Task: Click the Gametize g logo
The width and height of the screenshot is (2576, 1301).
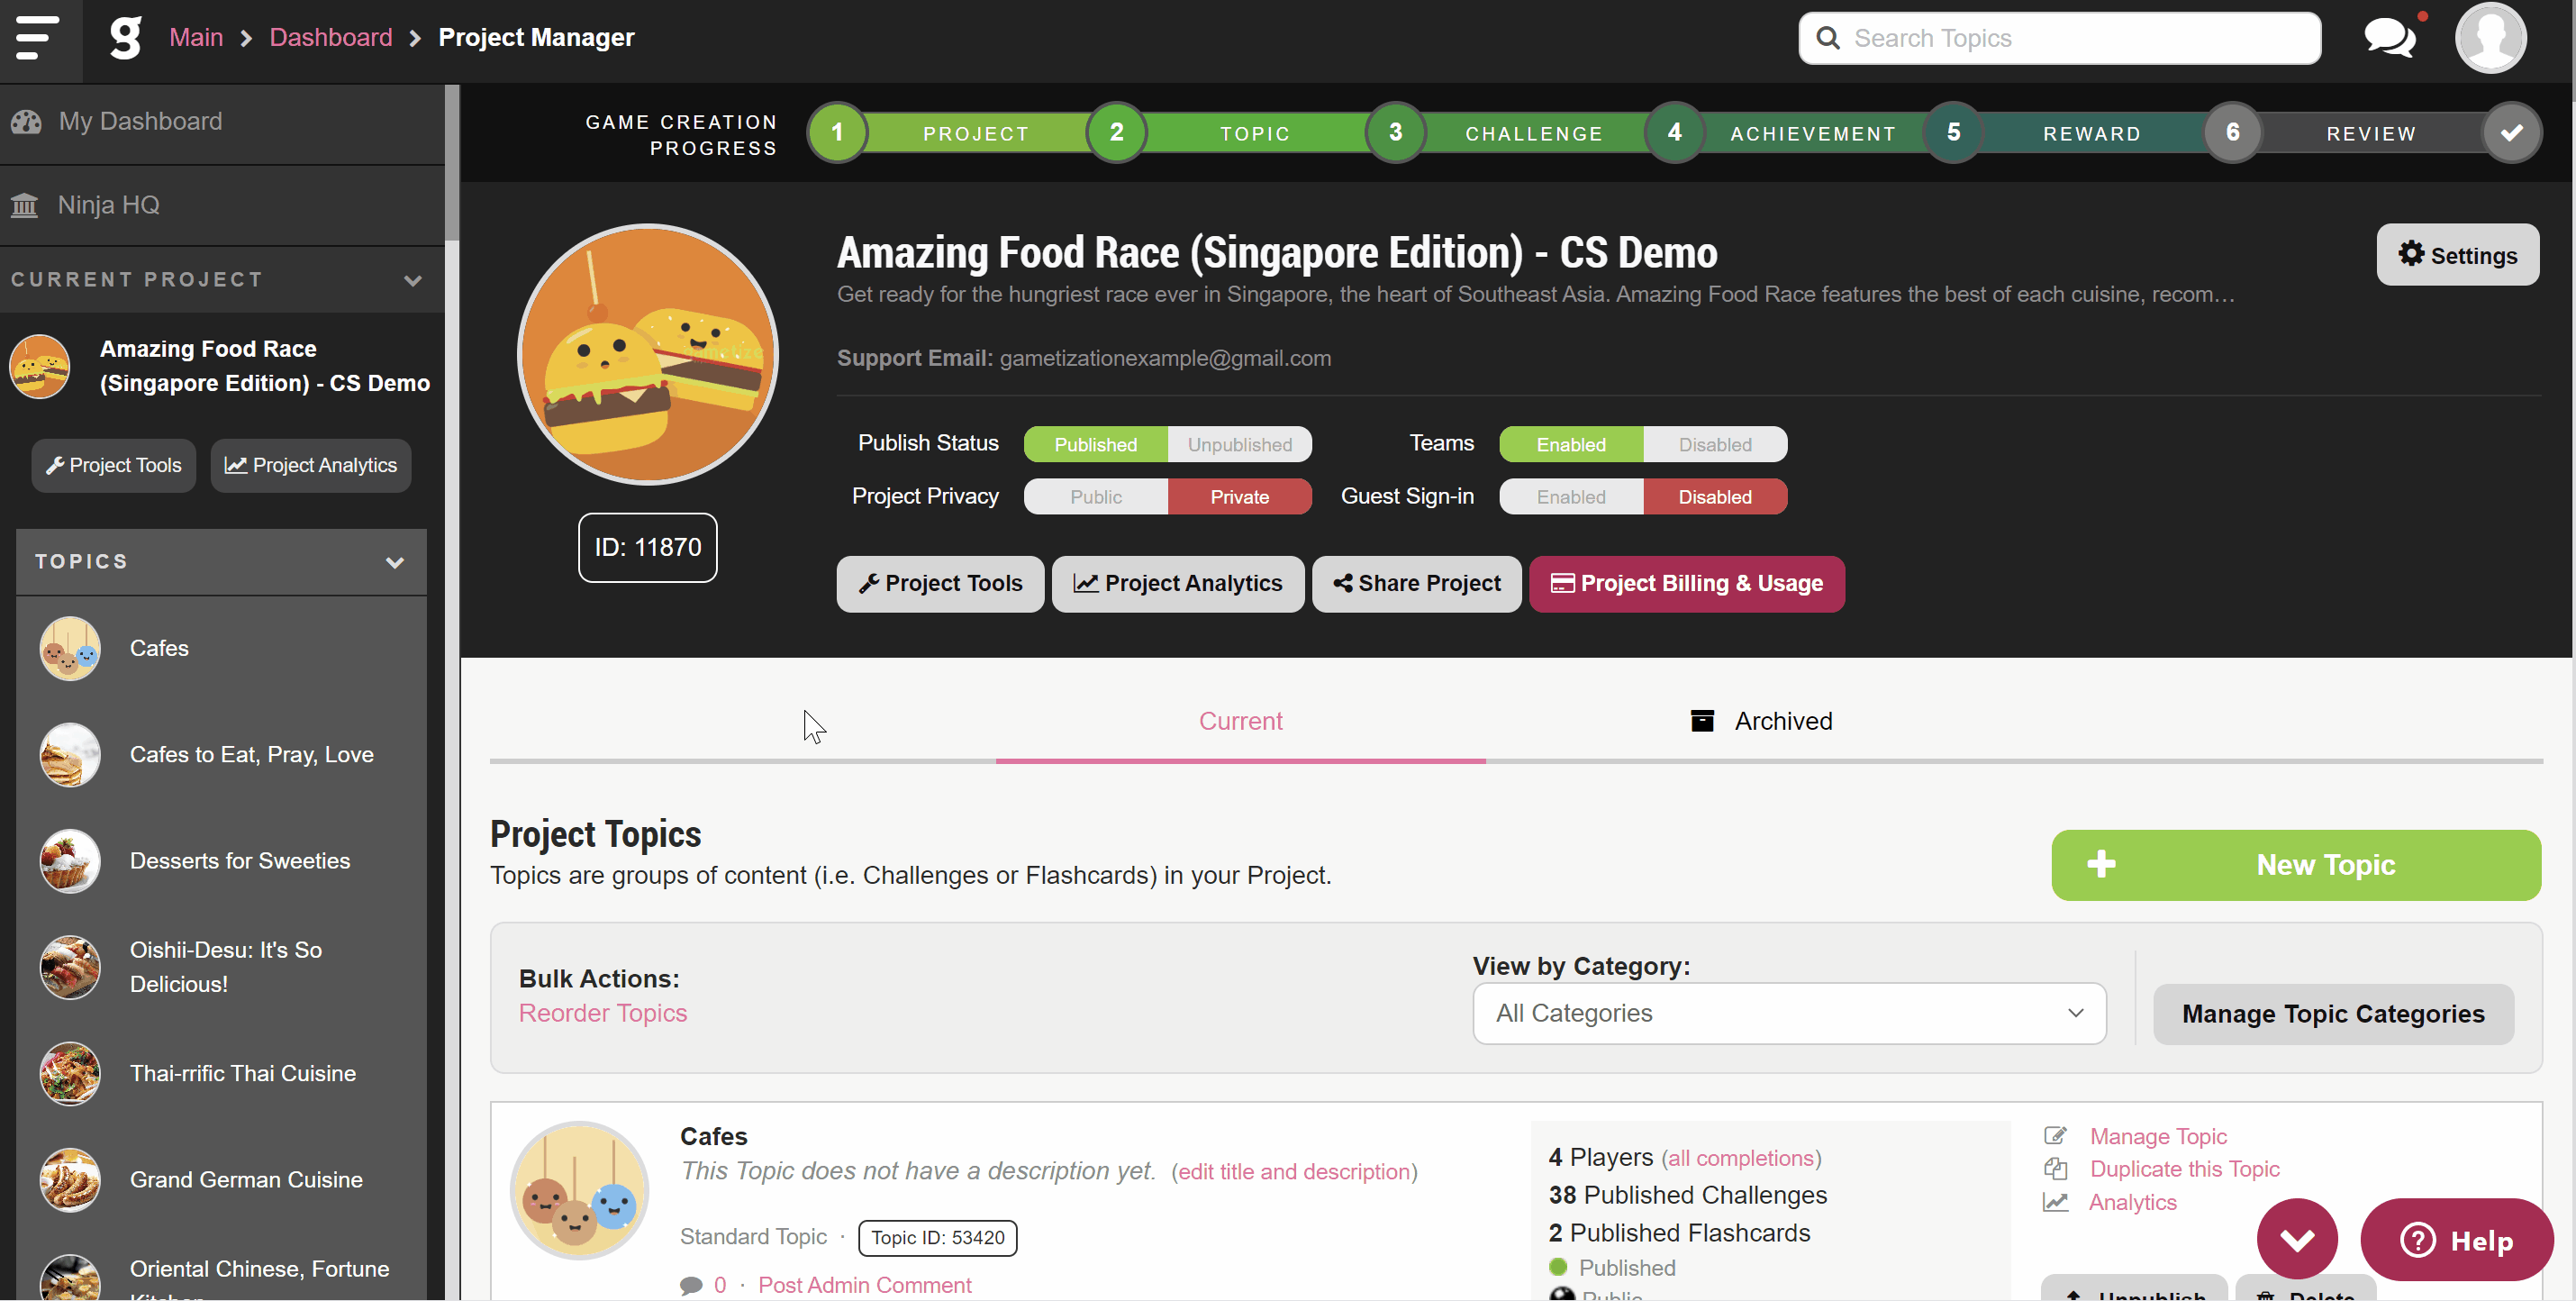Action: [x=126, y=38]
